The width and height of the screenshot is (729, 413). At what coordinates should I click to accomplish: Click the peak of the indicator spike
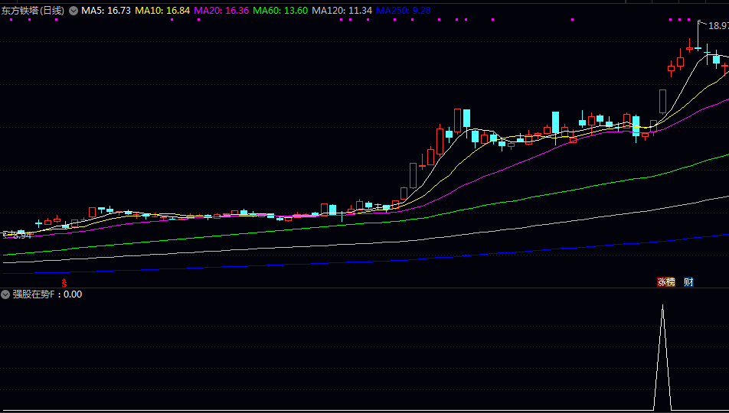click(x=662, y=306)
